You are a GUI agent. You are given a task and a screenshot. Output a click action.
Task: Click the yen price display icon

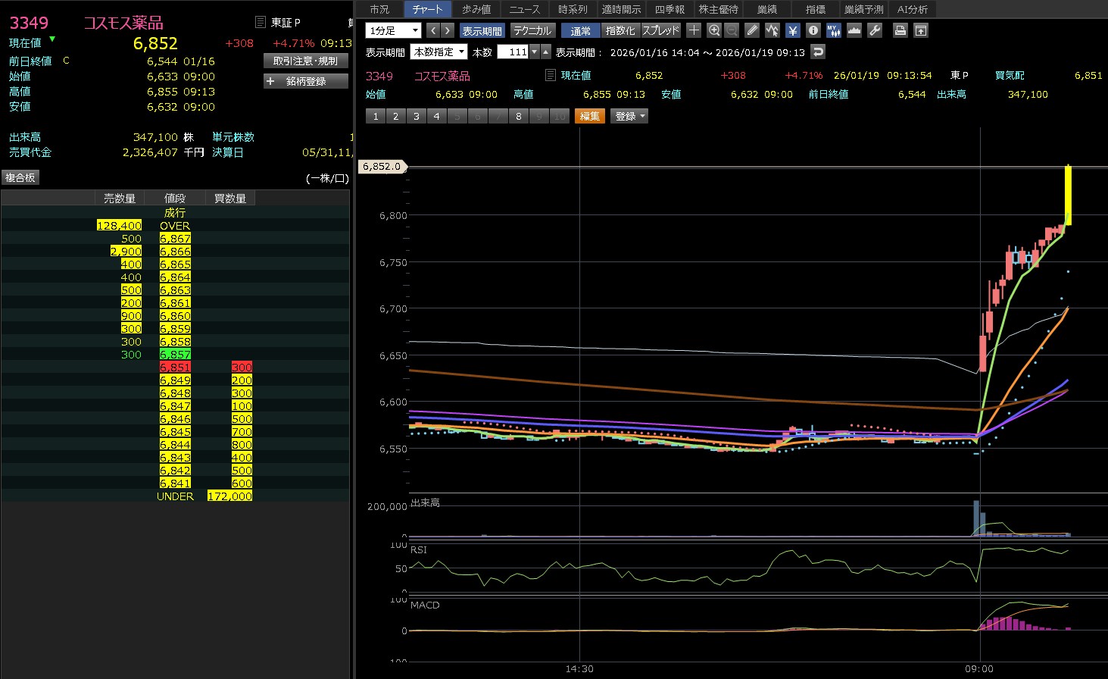792,30
